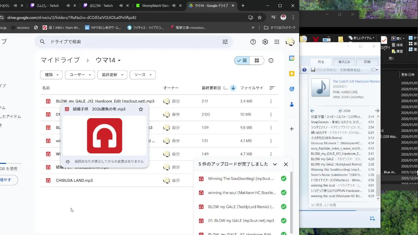Image resolution: width=418 pixels, height=235 pixels.
Task: Open すべてのブックマーク folder
Action: [x=280, y=28]
